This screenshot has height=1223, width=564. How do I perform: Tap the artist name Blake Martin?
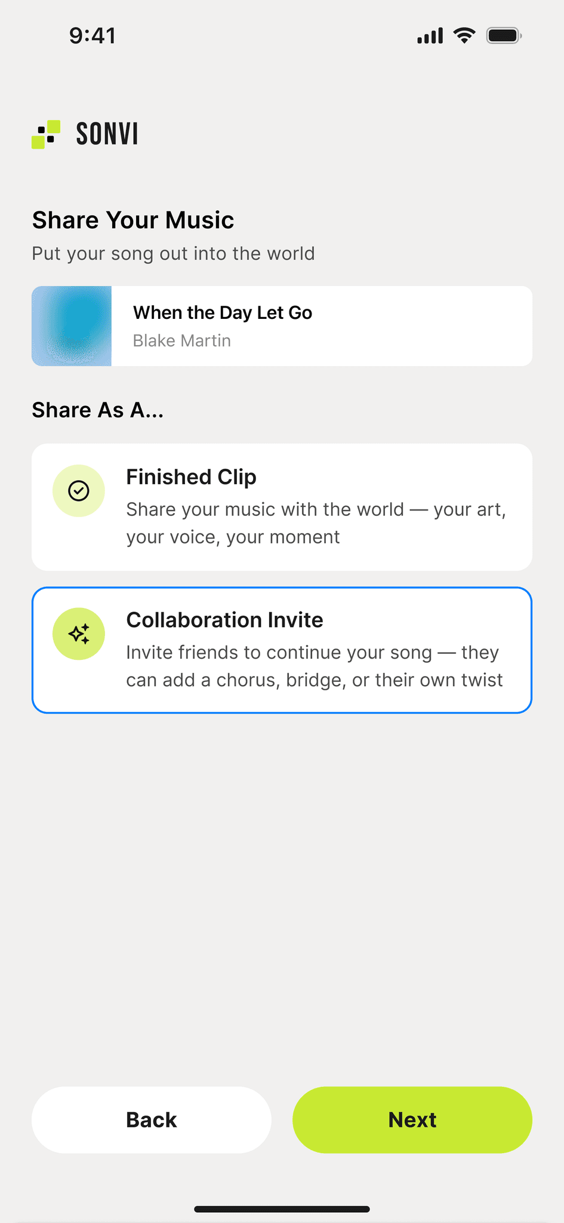click(182, 340)
